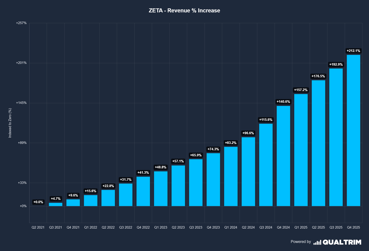This screenshot has width=369, height=251.
Task: Select the +212.1% data label
Action: [x=353, y=51]
